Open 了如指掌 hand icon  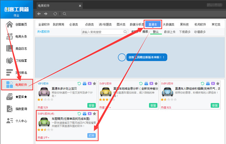[x=9, y=61]
